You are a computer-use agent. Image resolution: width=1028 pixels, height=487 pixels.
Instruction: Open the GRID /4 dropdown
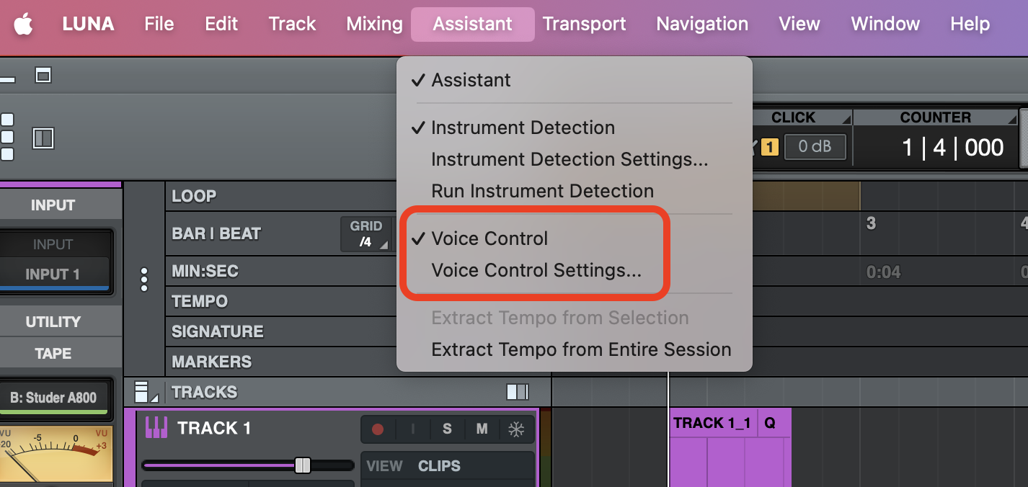[x=366, y=234]
